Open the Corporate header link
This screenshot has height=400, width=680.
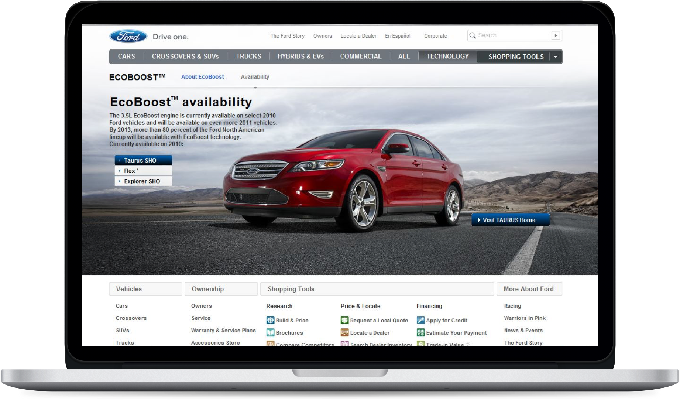point(435,36)
